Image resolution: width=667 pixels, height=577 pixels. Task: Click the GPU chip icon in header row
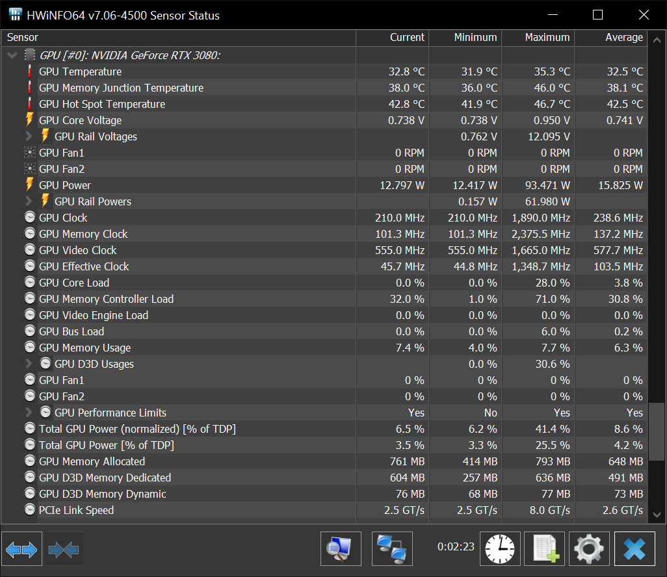(x=30, y=55)
